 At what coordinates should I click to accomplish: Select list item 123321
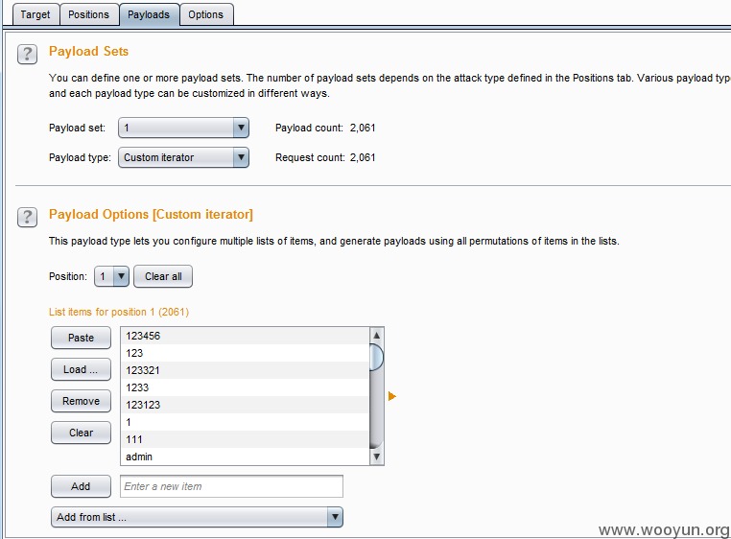(x=246, y=370)
